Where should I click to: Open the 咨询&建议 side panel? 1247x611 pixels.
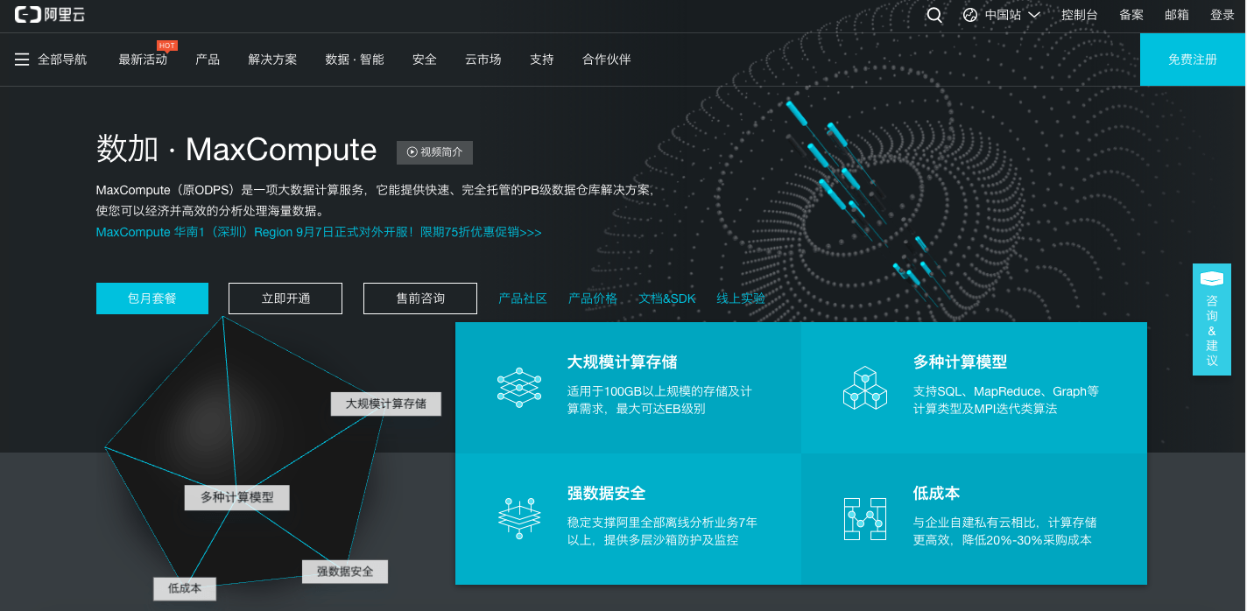(x=1212, y=320)
